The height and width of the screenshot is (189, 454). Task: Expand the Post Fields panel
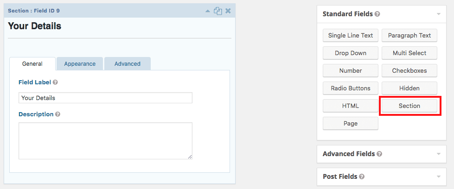438,176
